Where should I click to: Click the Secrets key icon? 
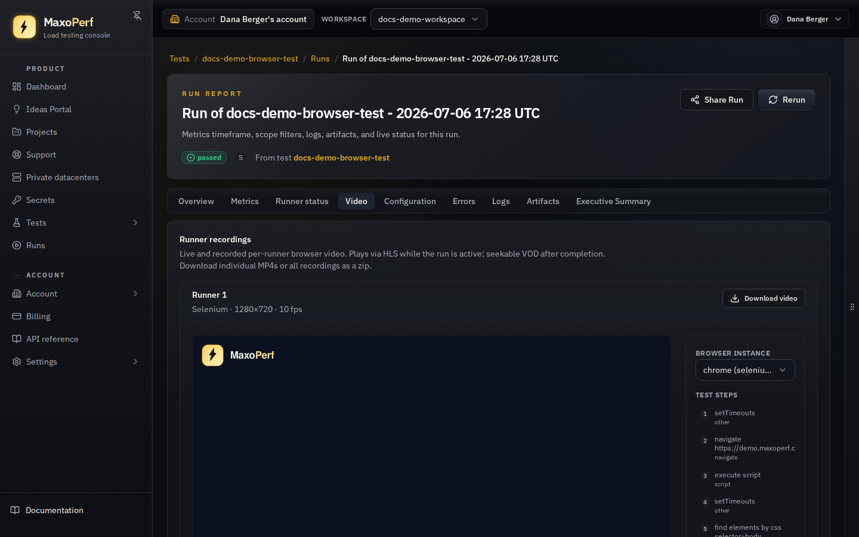(x=17, y=200)
